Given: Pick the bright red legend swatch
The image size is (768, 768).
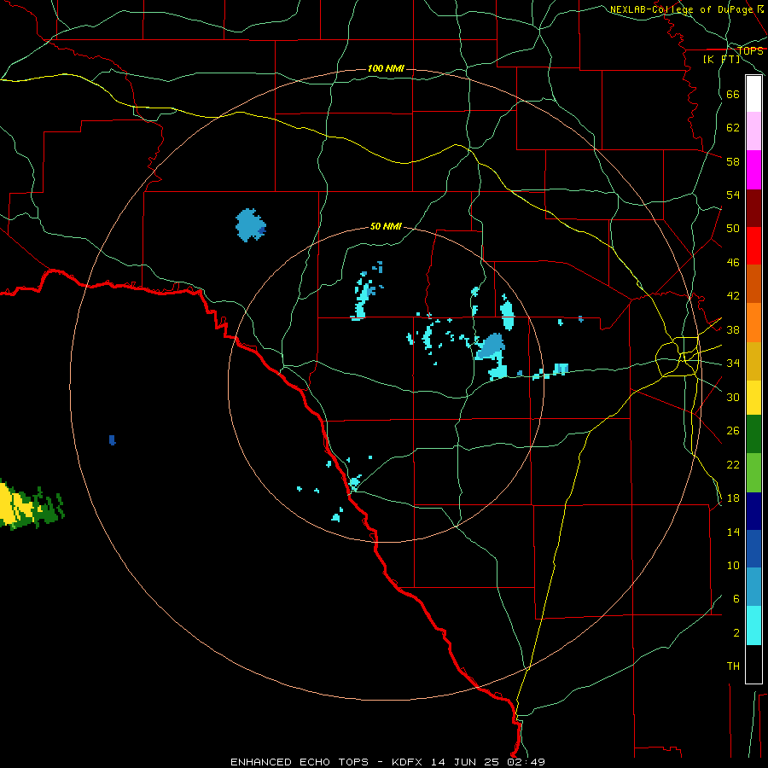Looking at the screenshot, I should (x=753, y=246).
